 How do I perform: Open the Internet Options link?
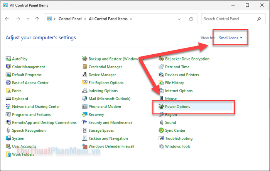tap(179, 91)
